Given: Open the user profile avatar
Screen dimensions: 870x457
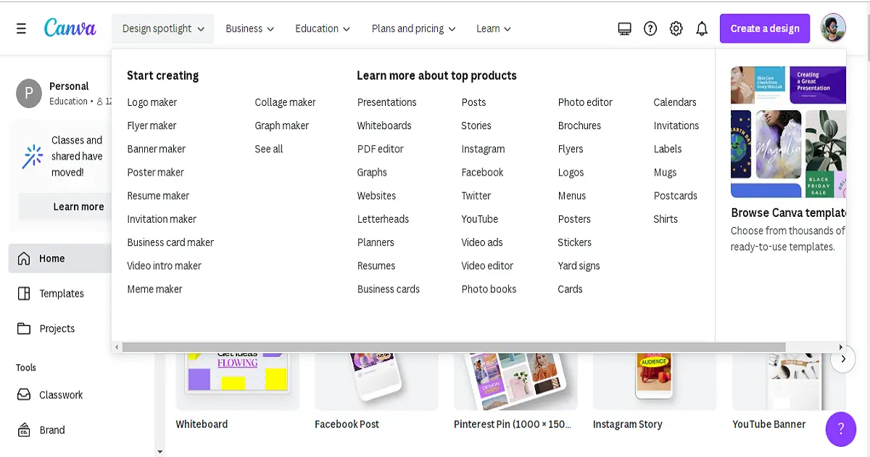Looking at the screenshot, I should 833,28.
